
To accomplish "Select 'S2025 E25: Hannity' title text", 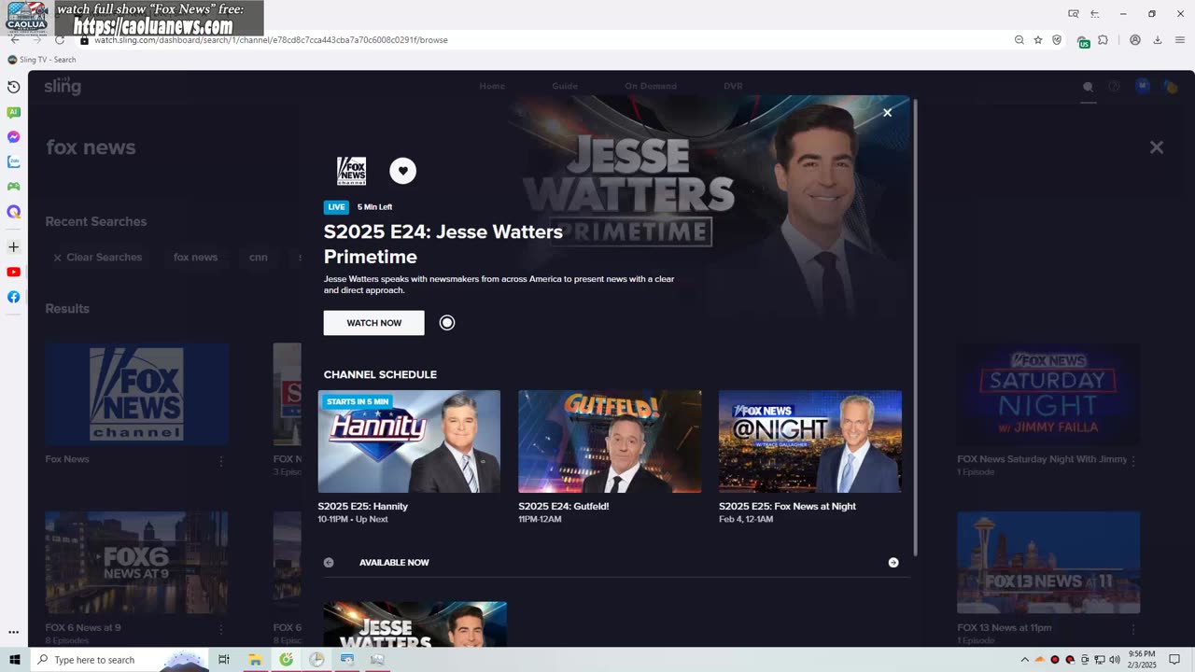I will (x=363, y=506).
